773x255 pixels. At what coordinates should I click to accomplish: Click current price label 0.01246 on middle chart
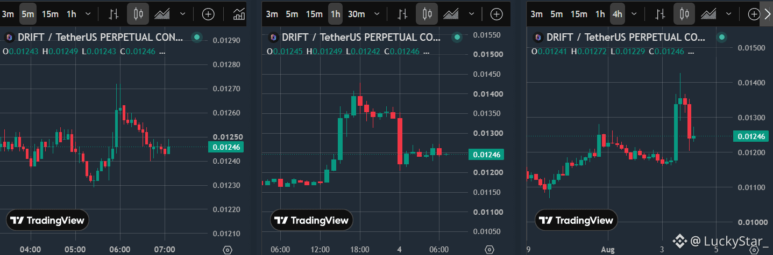(x=487, y=155)
